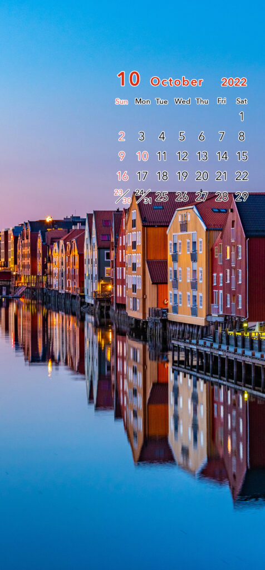Click the October month title
Image resolution: width=265 pixels, height=570 pixels.
pyautogui.click(x=176, y=81)
